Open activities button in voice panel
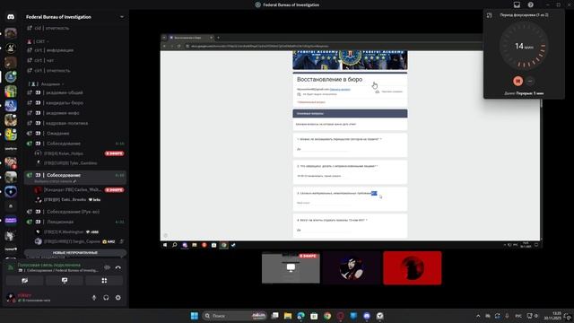 point(104,281)
